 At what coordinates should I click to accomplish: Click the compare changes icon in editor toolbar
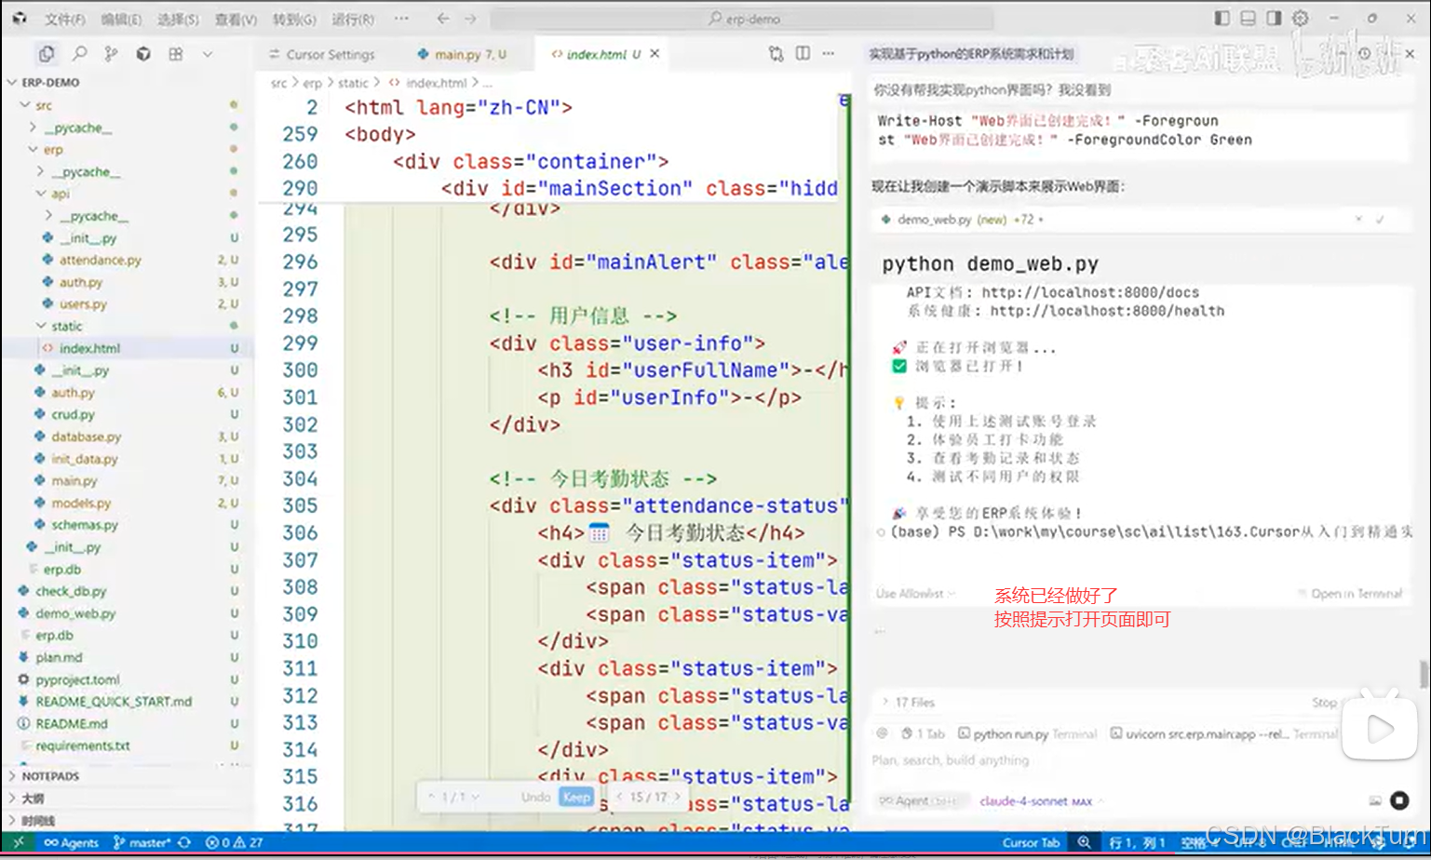776,54
